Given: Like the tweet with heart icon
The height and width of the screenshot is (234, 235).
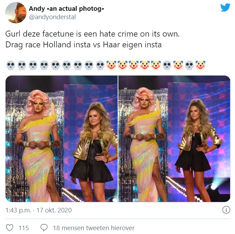Looking at the screenshot, I should (x=9, y=228).
